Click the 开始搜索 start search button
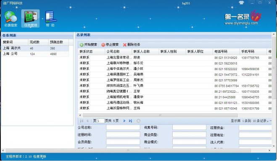277x161 pixels. (x=89, y=45)
